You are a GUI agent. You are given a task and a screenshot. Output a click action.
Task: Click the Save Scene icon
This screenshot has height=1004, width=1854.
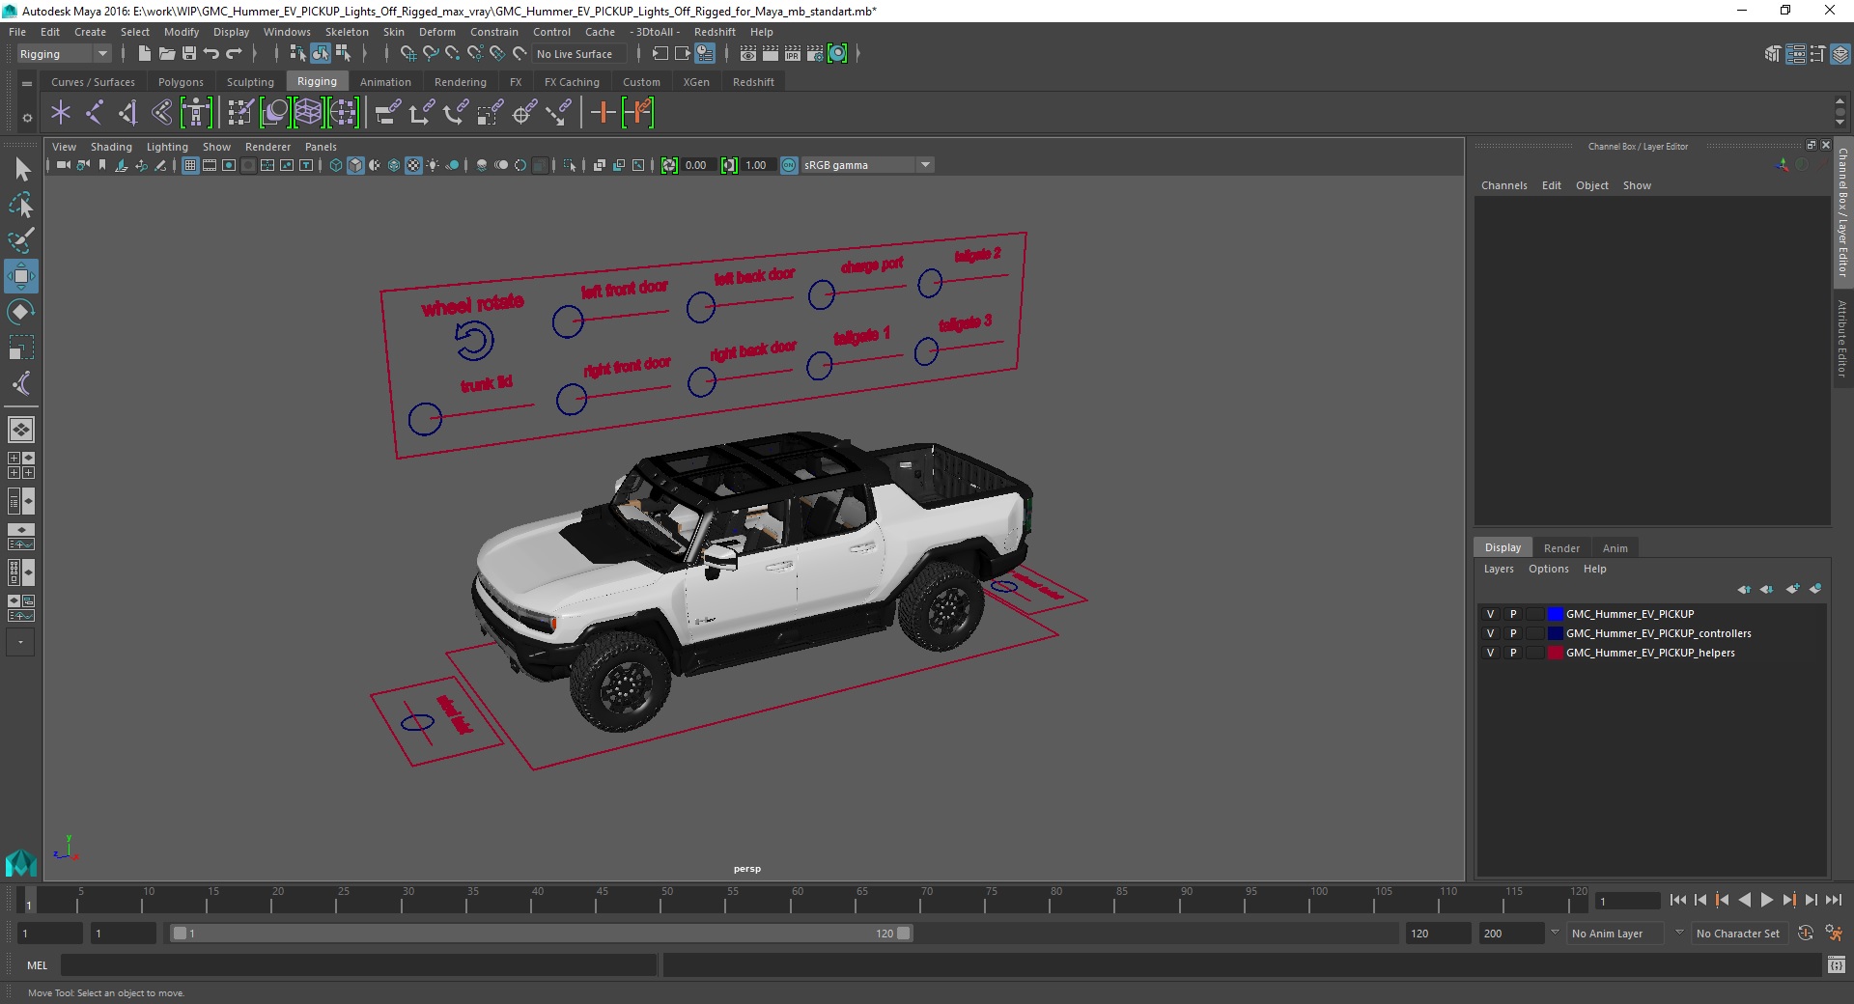pos(189,54)
